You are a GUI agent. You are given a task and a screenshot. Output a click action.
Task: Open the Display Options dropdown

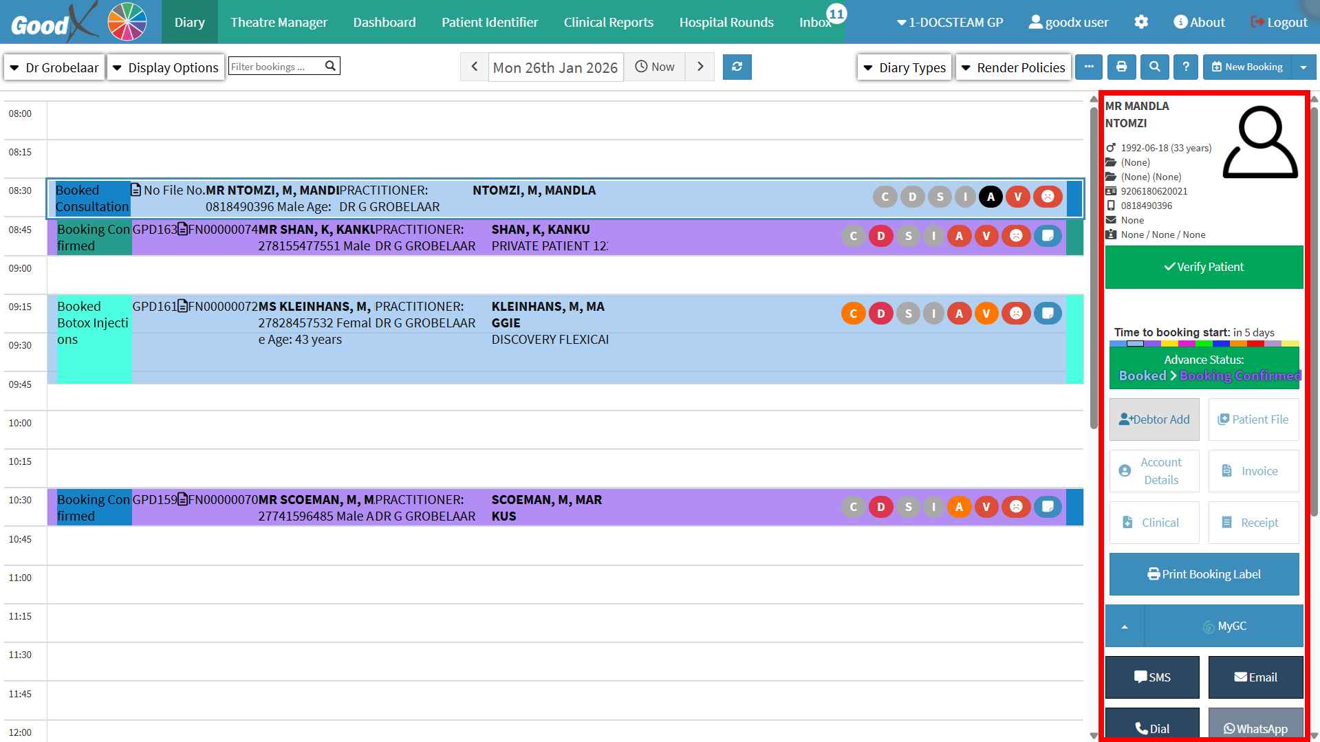[x=166, y=67]
